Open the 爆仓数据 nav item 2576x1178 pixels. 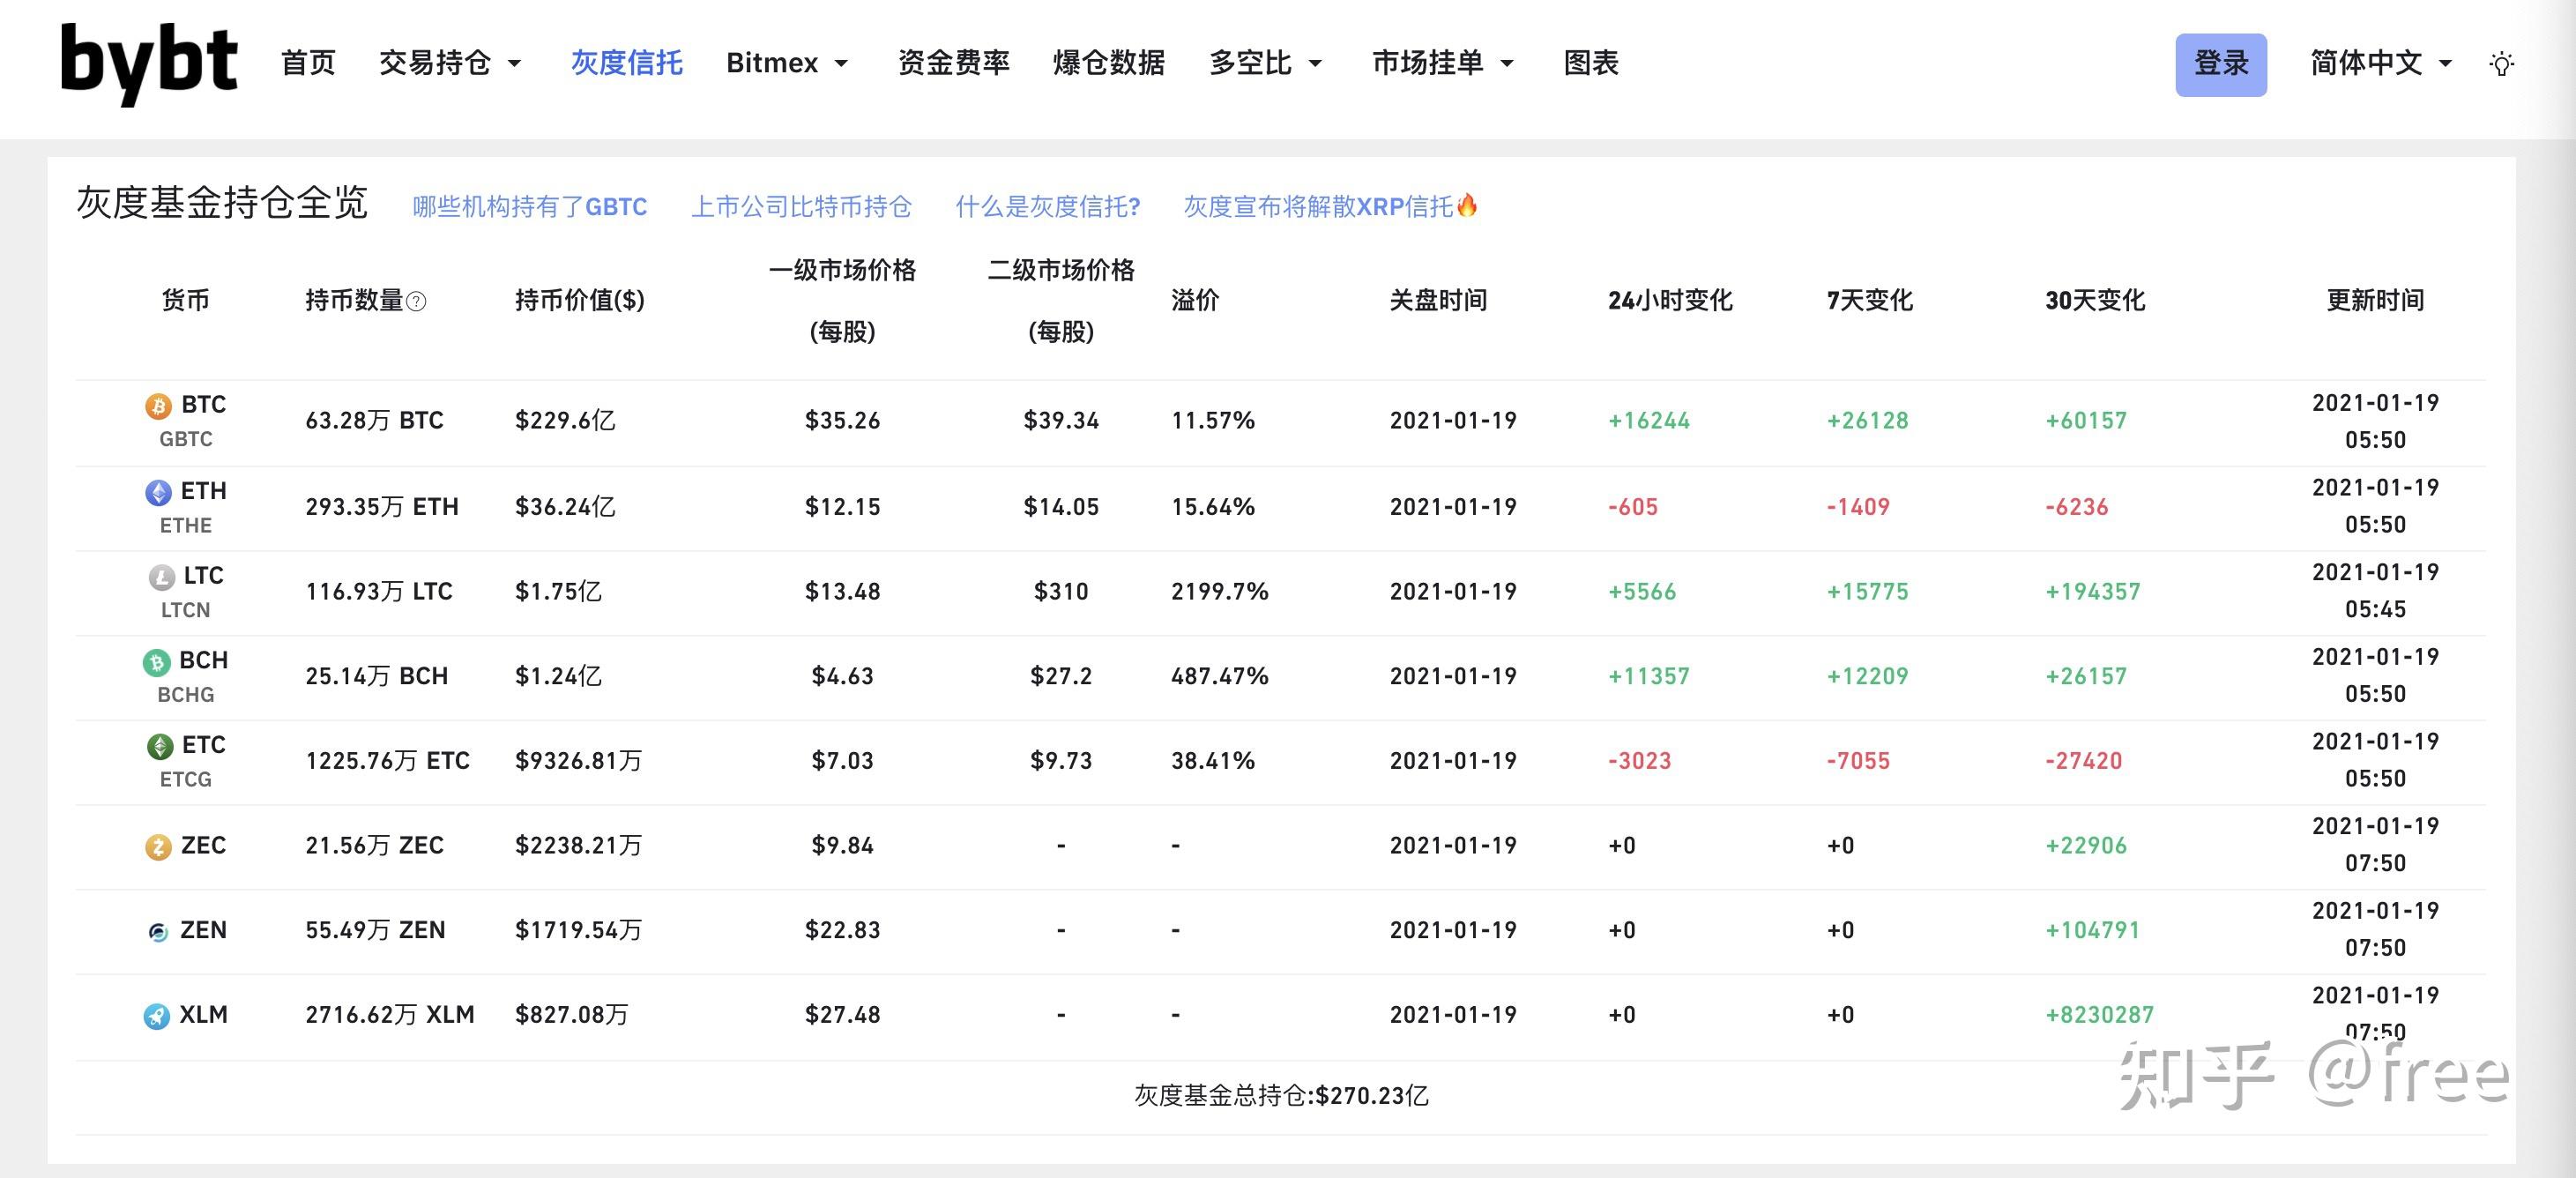[x=1109, y=63]
